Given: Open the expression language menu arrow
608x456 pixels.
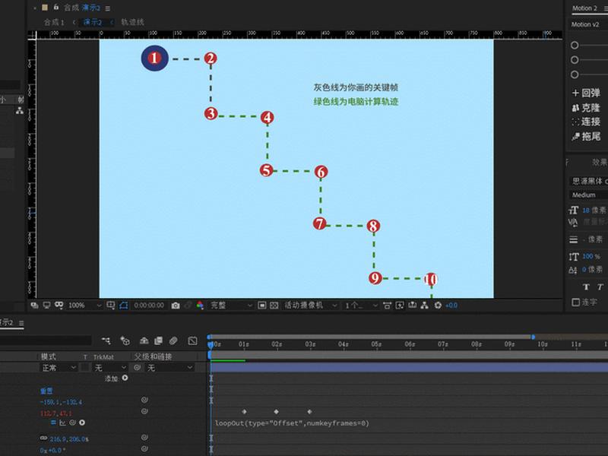Looking at the screenshot, I should coord(82,423).
